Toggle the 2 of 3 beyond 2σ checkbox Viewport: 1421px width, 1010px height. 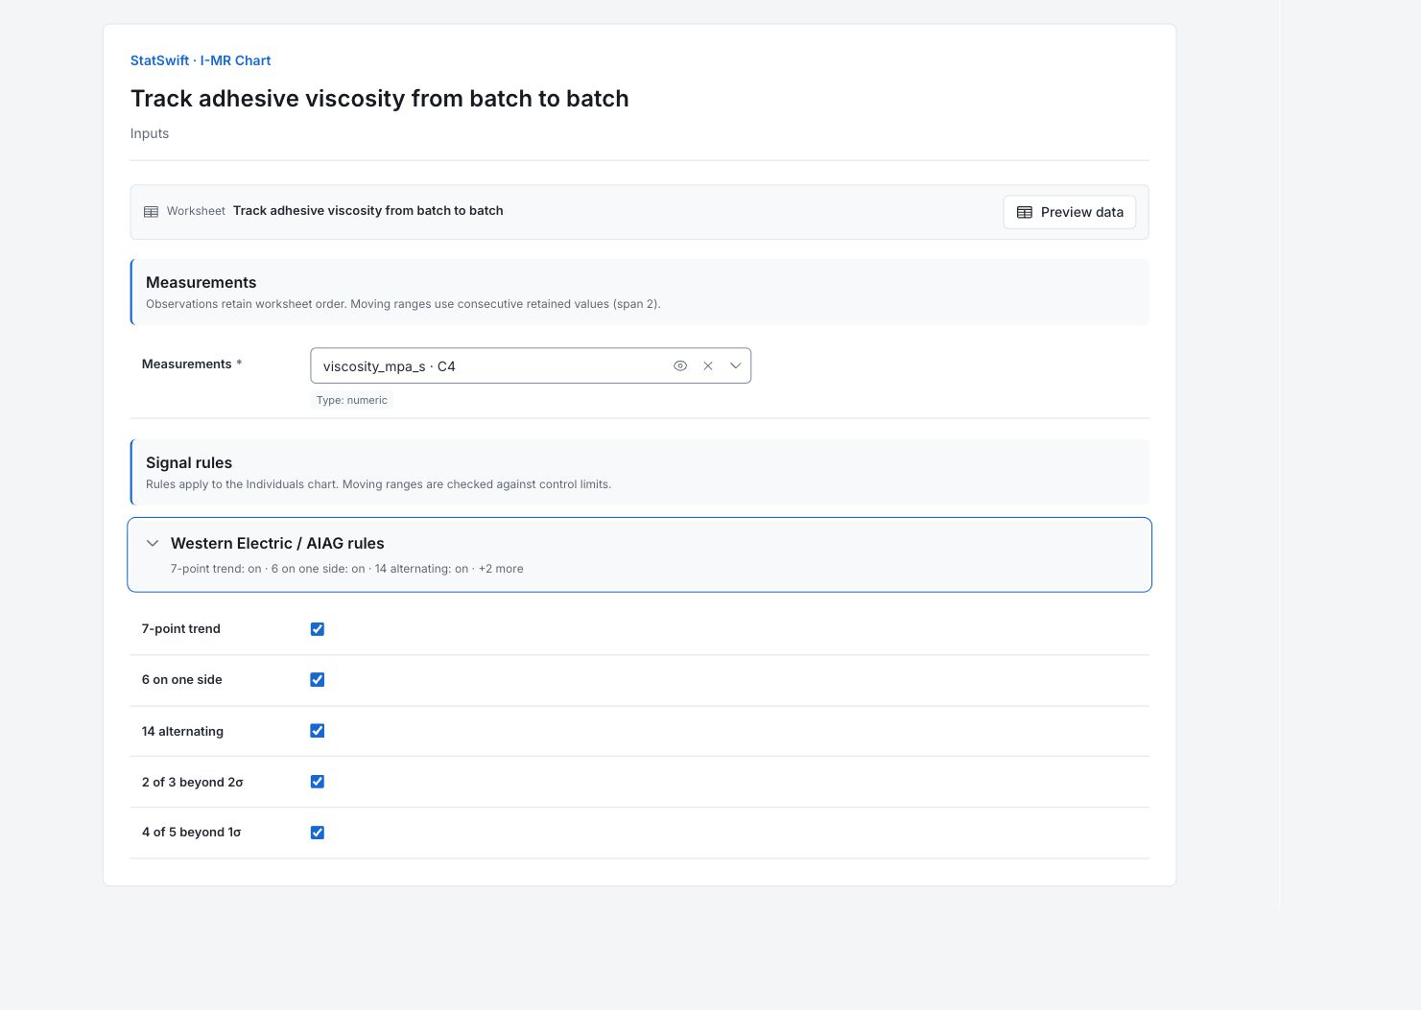318,782
